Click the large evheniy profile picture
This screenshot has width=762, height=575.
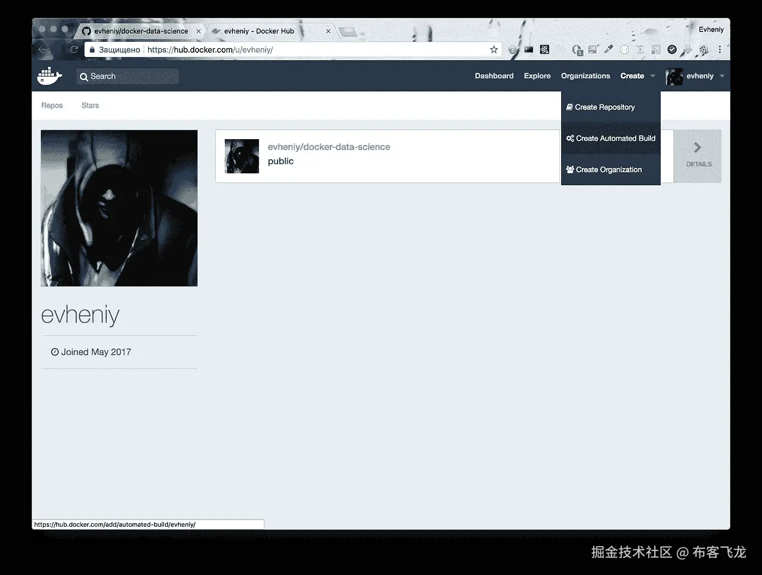click(119, 208)
